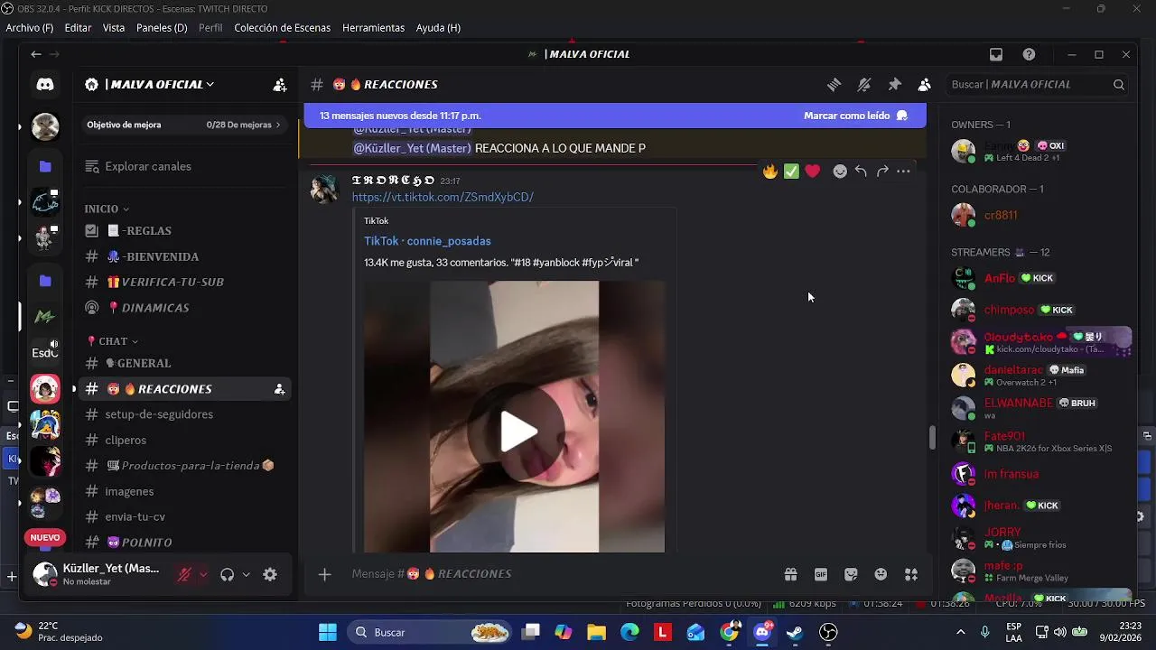
Task: Add fire reaction to the message
Action: coord(769,172)
